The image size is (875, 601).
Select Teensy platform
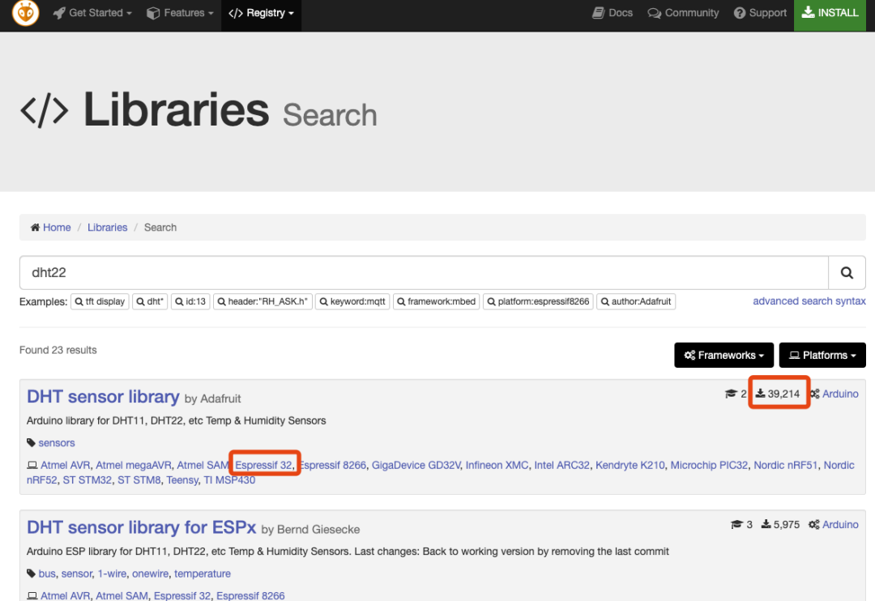[x=182, y=480]
